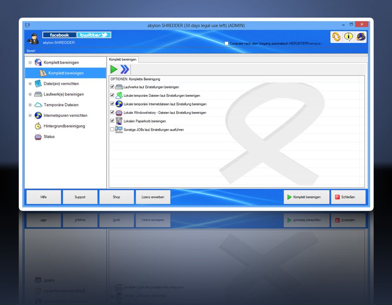
Task: Select Internetspuren vernichten in the tree
Action: [x=65, y=115]
